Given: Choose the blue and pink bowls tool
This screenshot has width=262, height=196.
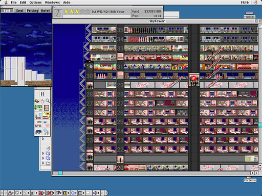Looking at the screenshot, I should coord(46,124).
